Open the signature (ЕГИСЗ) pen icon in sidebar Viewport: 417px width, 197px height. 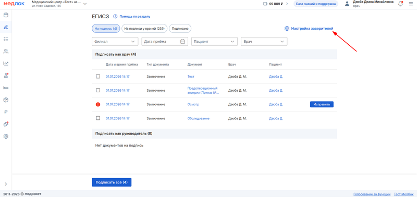point(6,27)
